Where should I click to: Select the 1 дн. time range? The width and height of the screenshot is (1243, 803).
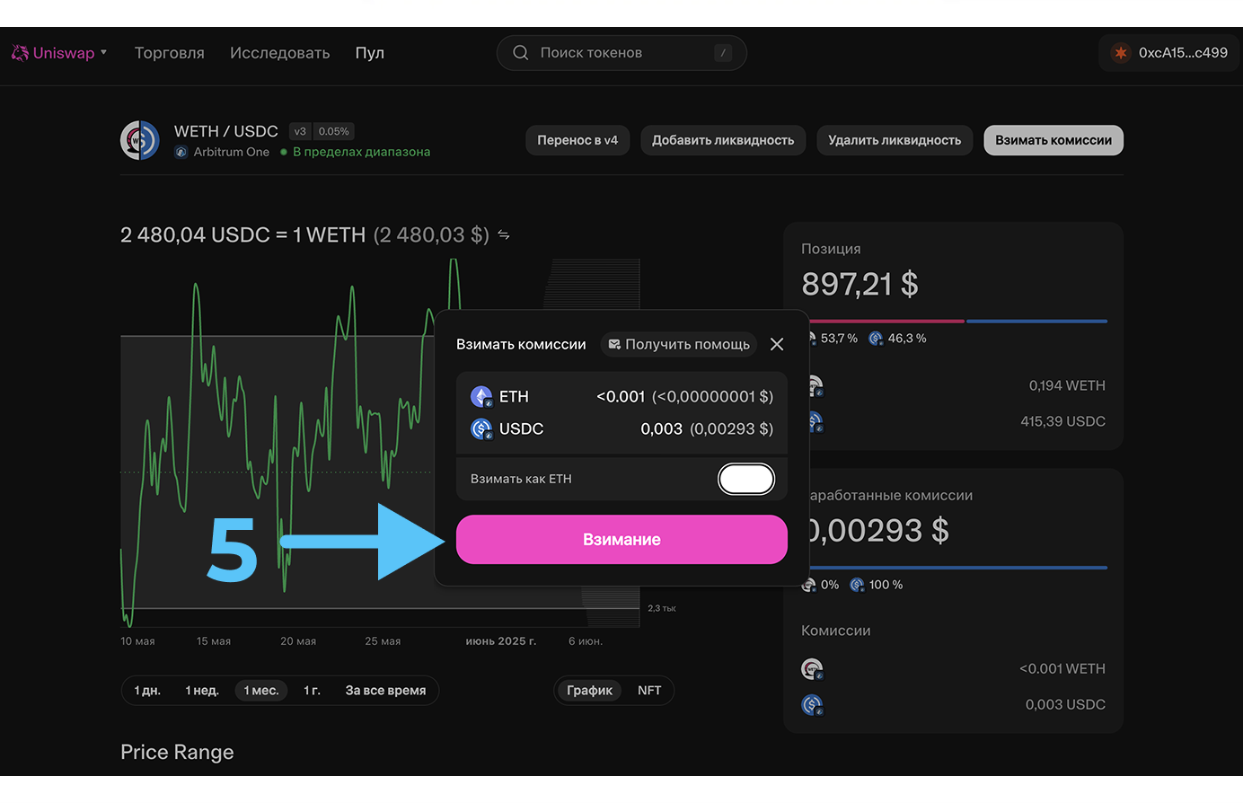(x=147, y=691)
